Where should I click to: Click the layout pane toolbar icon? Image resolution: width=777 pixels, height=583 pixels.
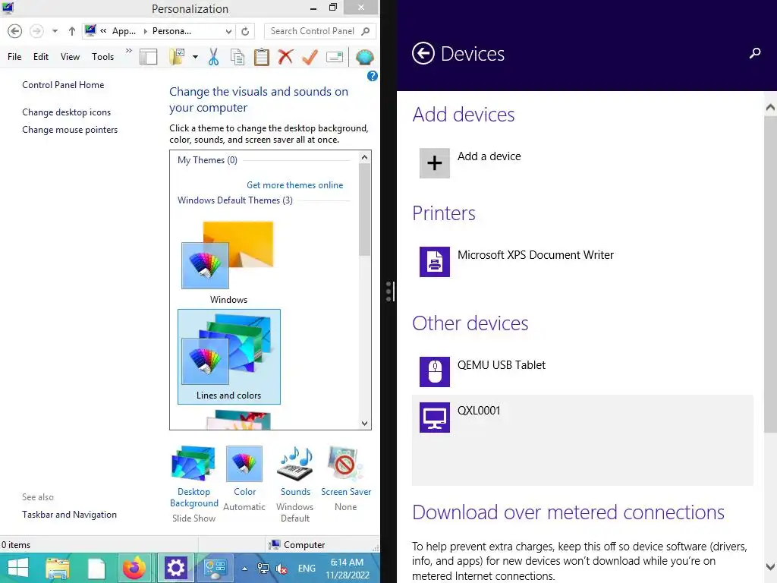point(148,57)
